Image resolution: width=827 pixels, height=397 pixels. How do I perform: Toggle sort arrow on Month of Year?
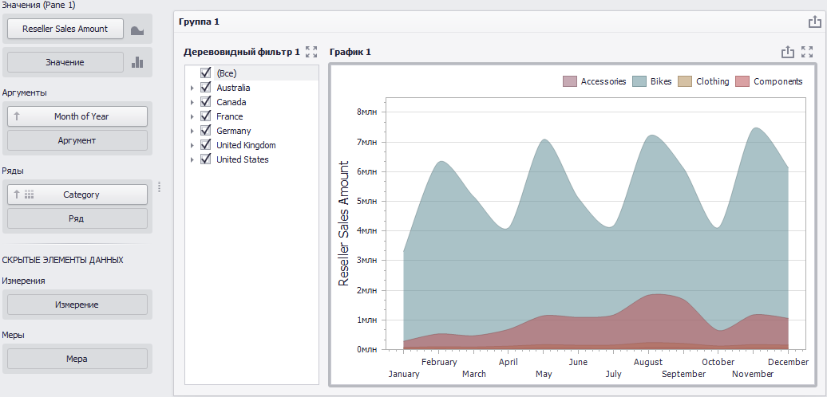[17, 116]
